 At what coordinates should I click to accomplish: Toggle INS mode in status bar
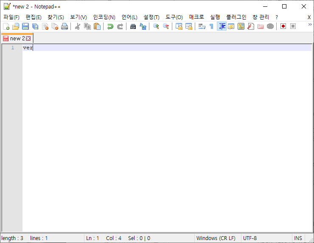click(x=298, y=238)
